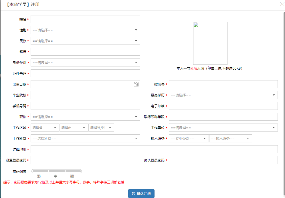Click the photo upload placeholder image

(x=210, y=43)
